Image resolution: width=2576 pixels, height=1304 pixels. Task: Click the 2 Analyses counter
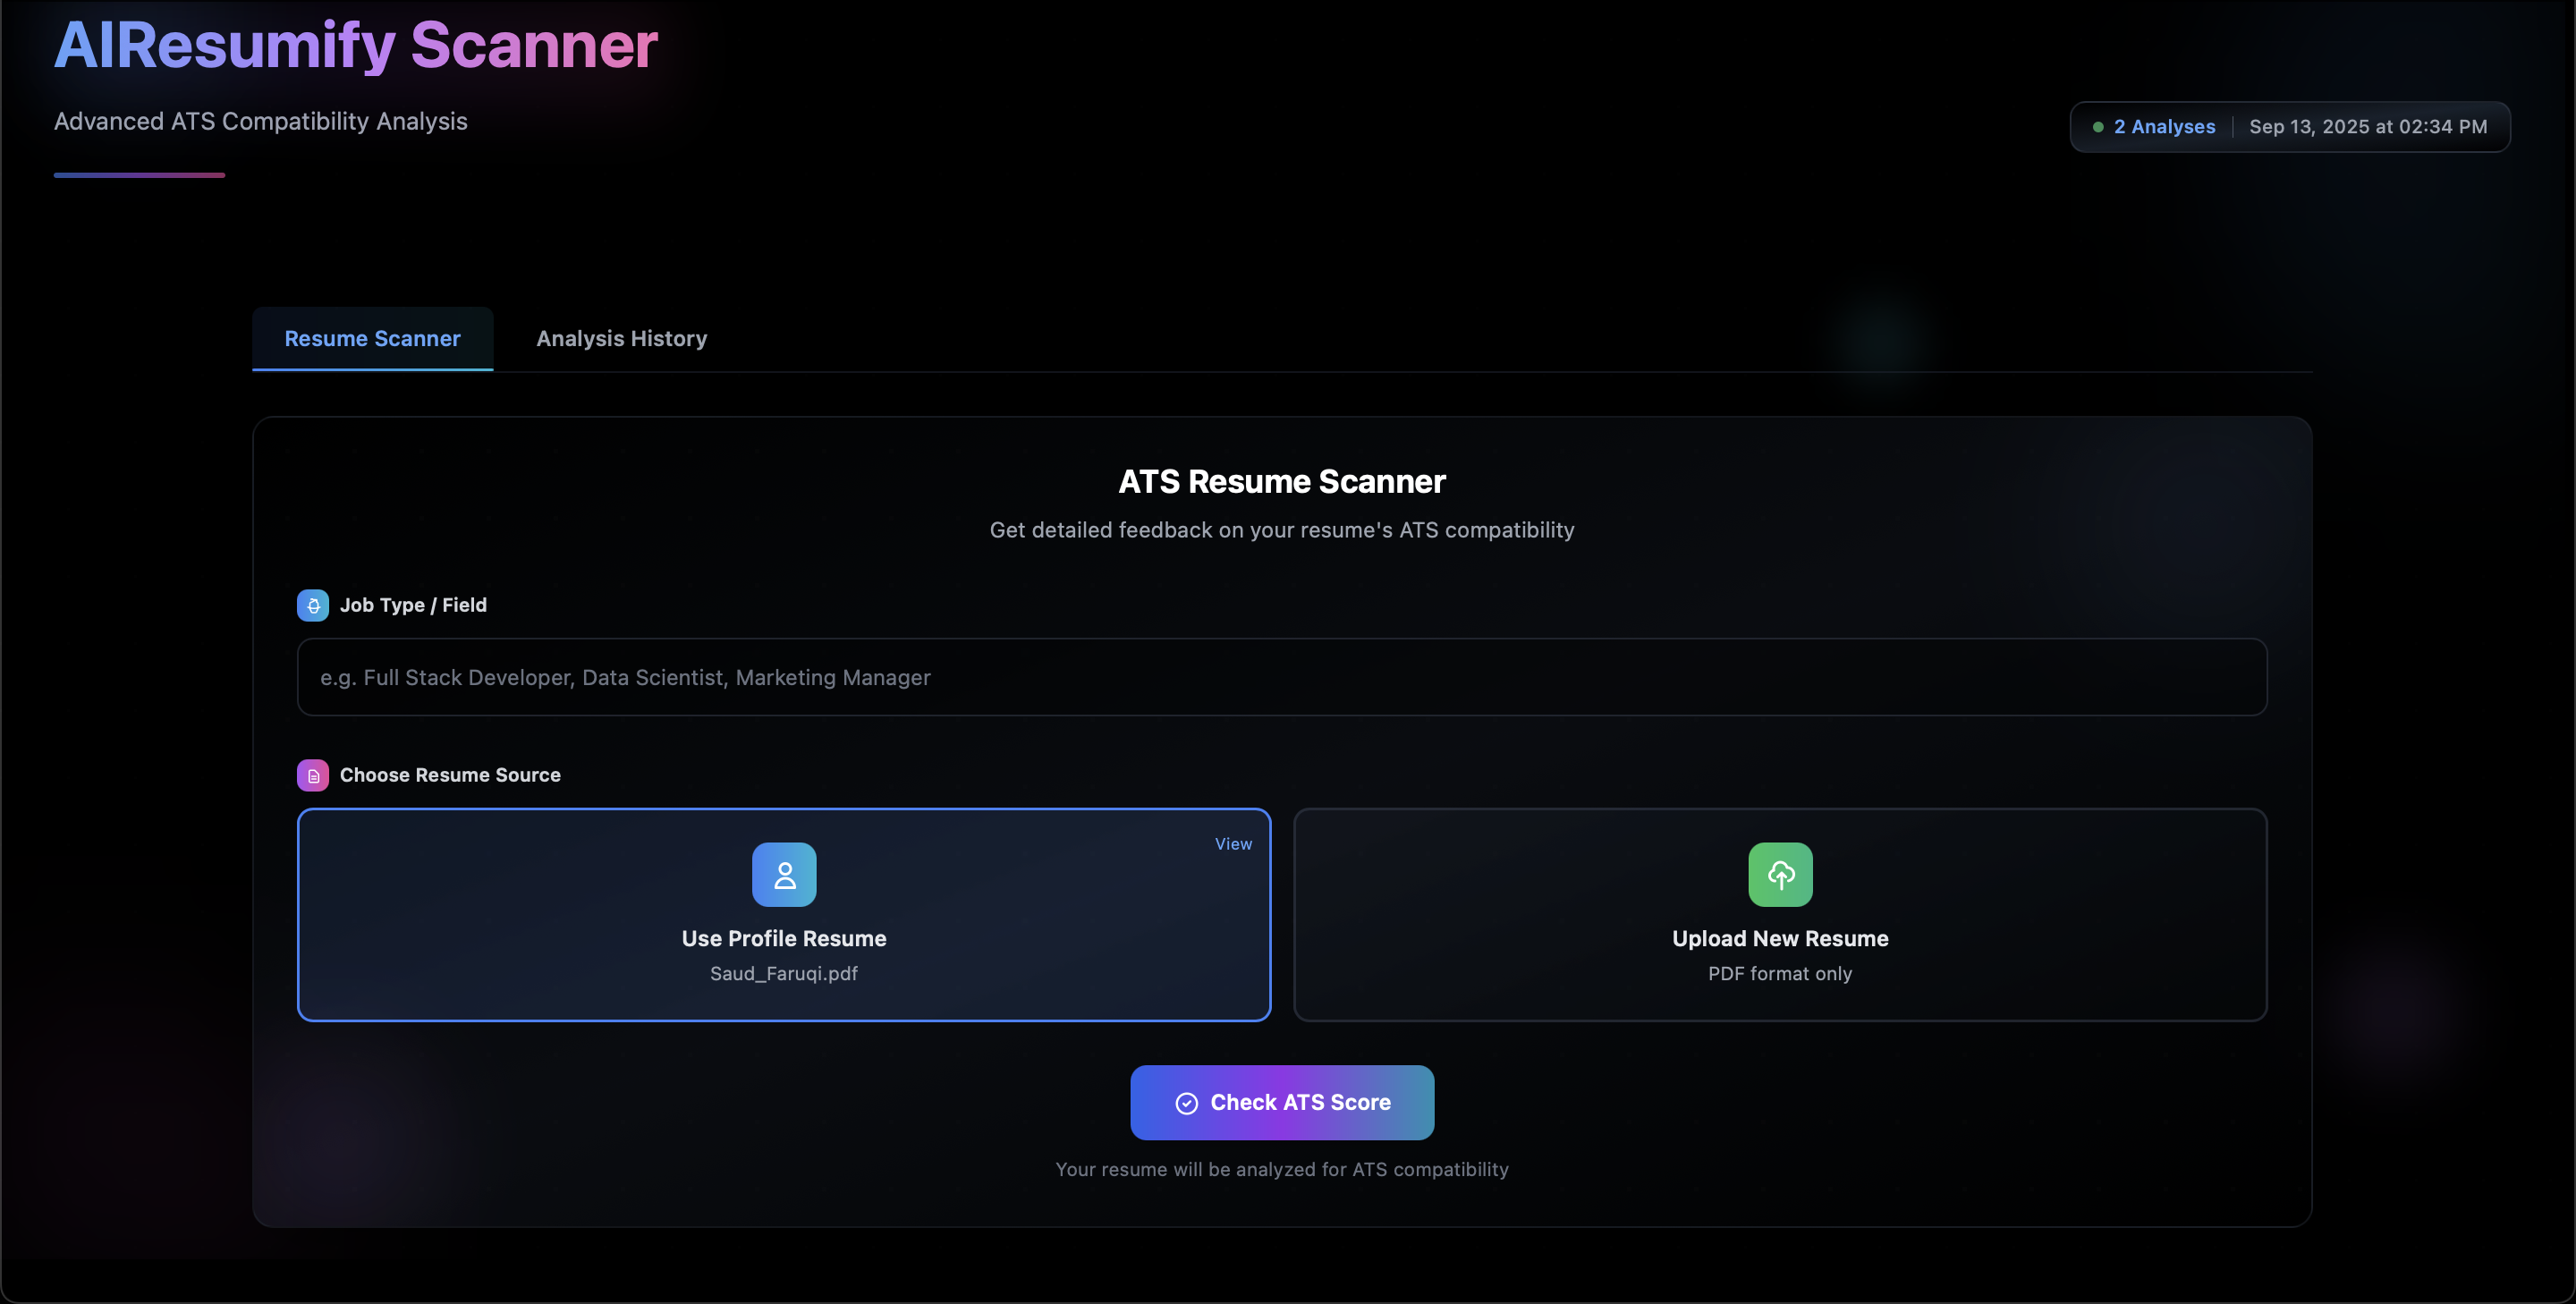[x=2164, y=127]
